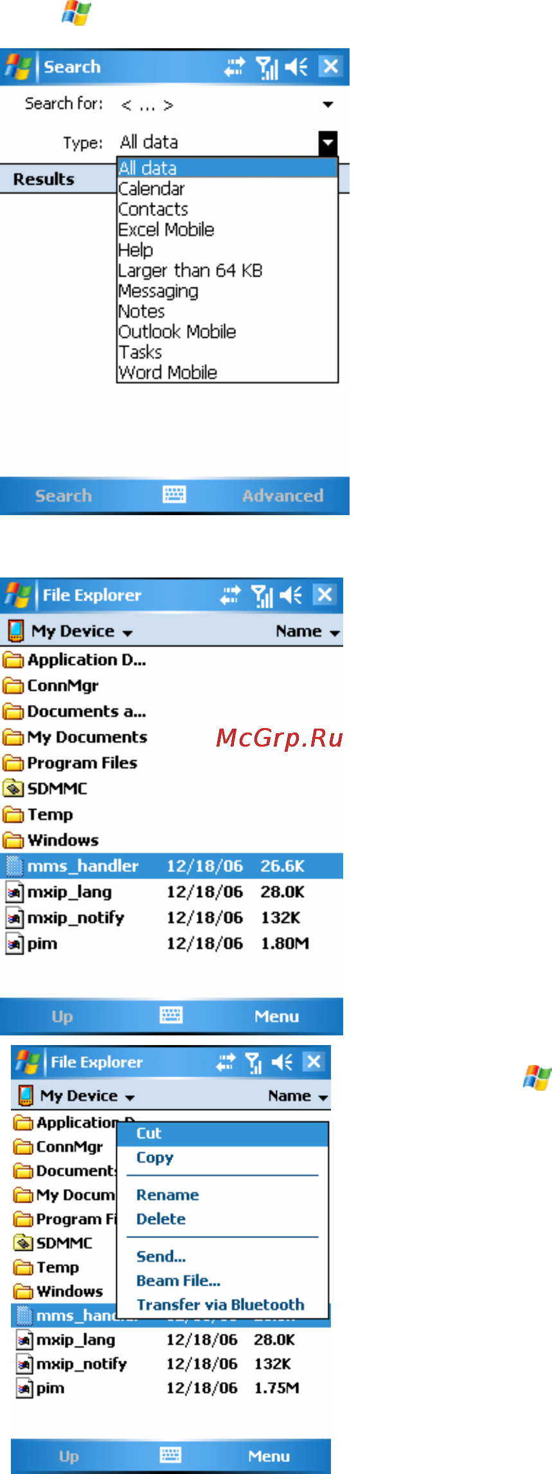Open the Start menu in the Search window
This screenshot has width=552, height=1474.
point(17,67)
